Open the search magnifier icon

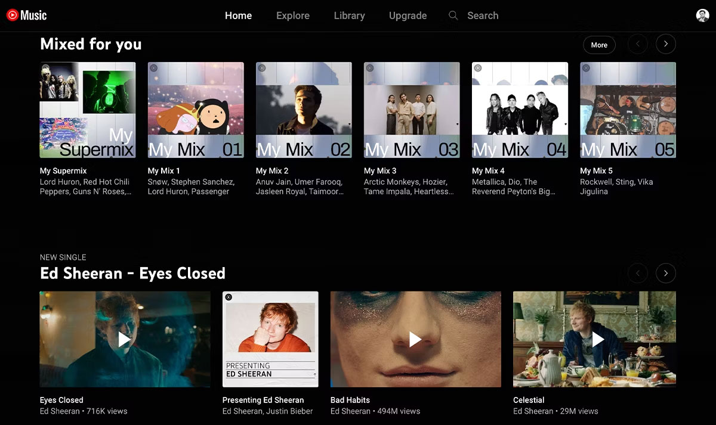tap(453, 15)
